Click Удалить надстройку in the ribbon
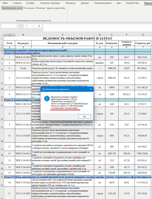 [56, 8]
